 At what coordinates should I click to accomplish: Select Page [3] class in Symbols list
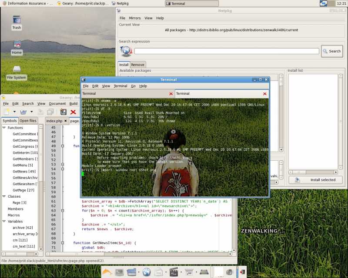point(19,202)
